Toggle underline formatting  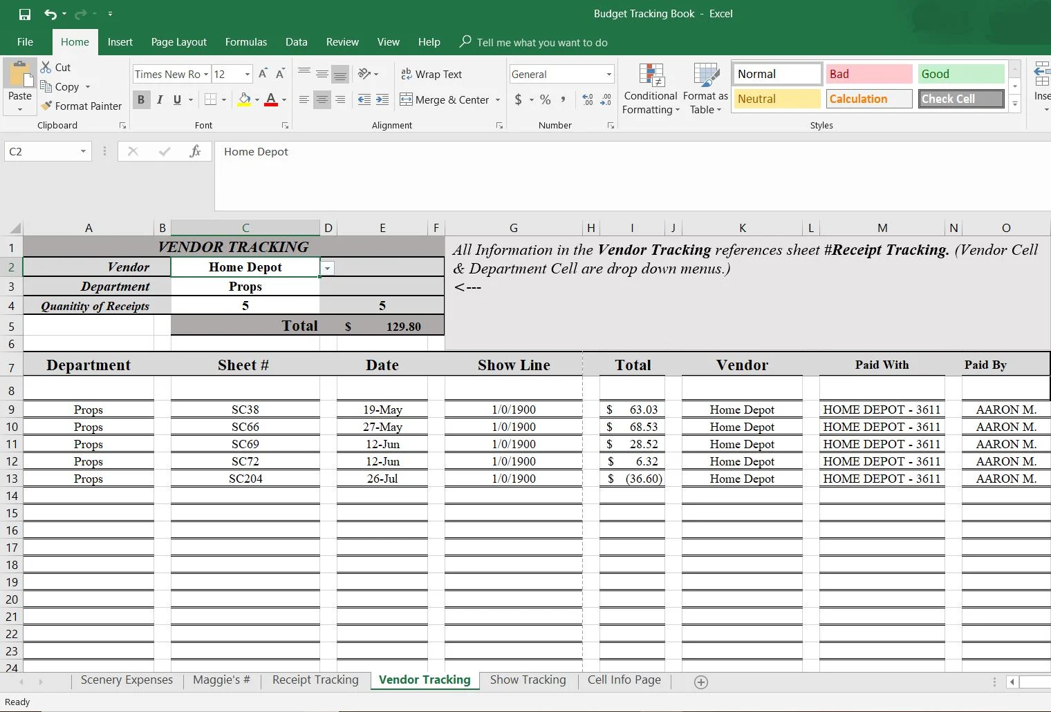[x=177, y=99]
